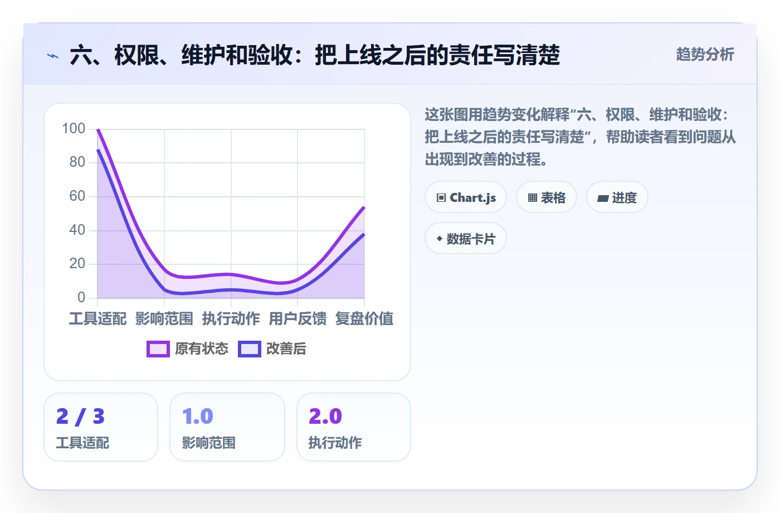Click the 用户反馈 x-axis label
Viewport: 780px width, 513px height.
pos(298,319)
